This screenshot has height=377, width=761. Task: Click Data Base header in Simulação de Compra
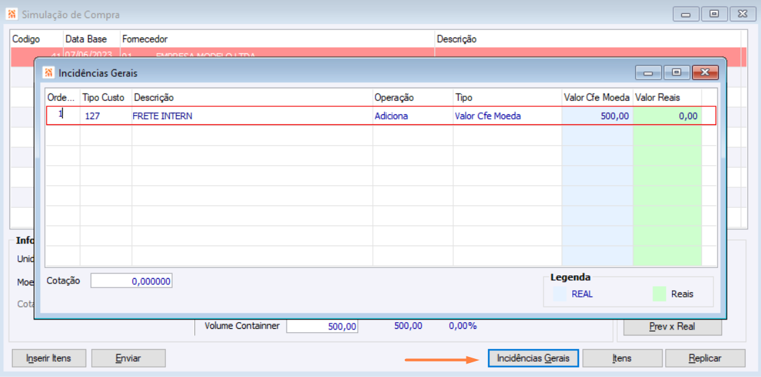click(92, 39)
